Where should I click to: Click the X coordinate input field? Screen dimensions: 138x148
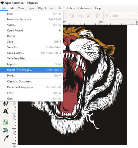click(x=120, y=16)
